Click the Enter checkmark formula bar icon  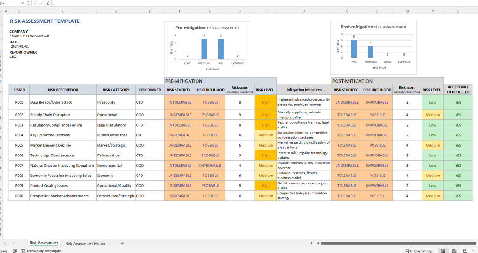[x=41, y=3]
